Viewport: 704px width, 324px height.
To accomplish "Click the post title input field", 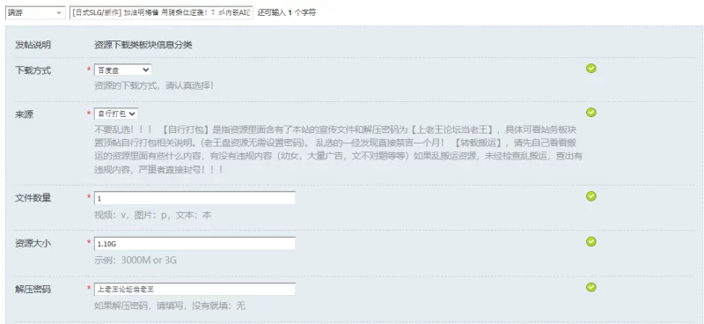I will click(x=162, y=12).
